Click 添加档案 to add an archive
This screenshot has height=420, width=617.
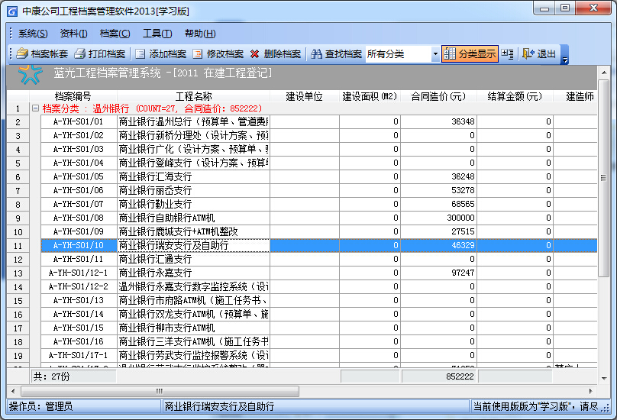coord(160,54)
